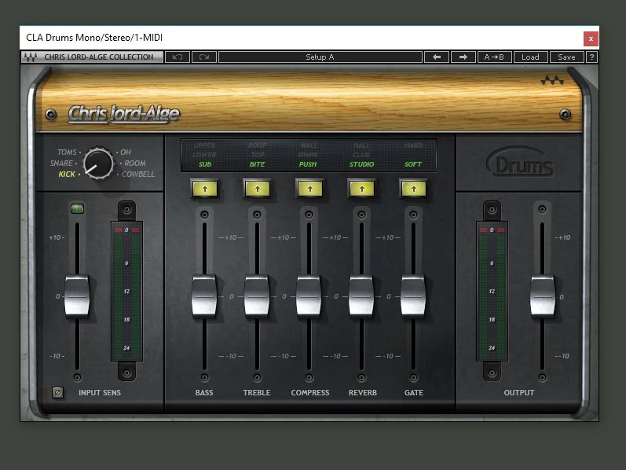Click the Waves logo on wood panel
The image size is (626, 470).
(x=552, y=81)
